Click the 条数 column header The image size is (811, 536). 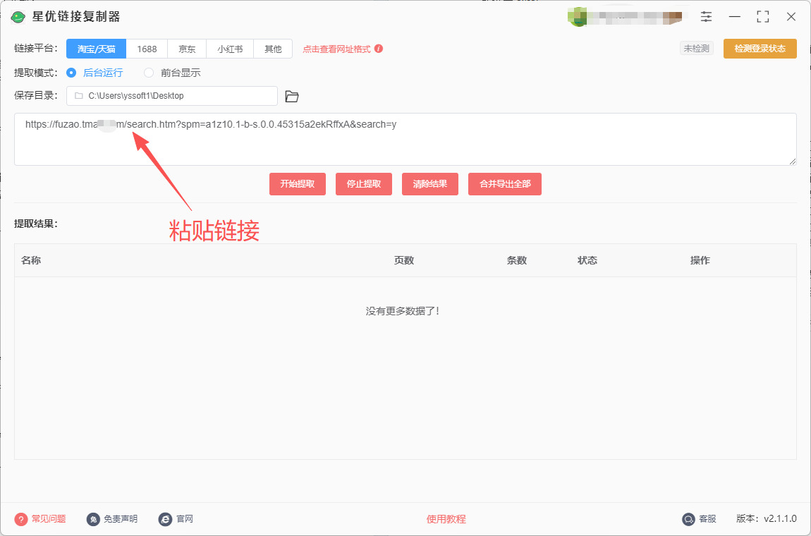[517, 260]
